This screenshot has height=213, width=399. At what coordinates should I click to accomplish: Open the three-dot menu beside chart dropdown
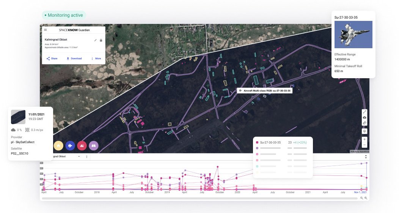coord(87,157)
